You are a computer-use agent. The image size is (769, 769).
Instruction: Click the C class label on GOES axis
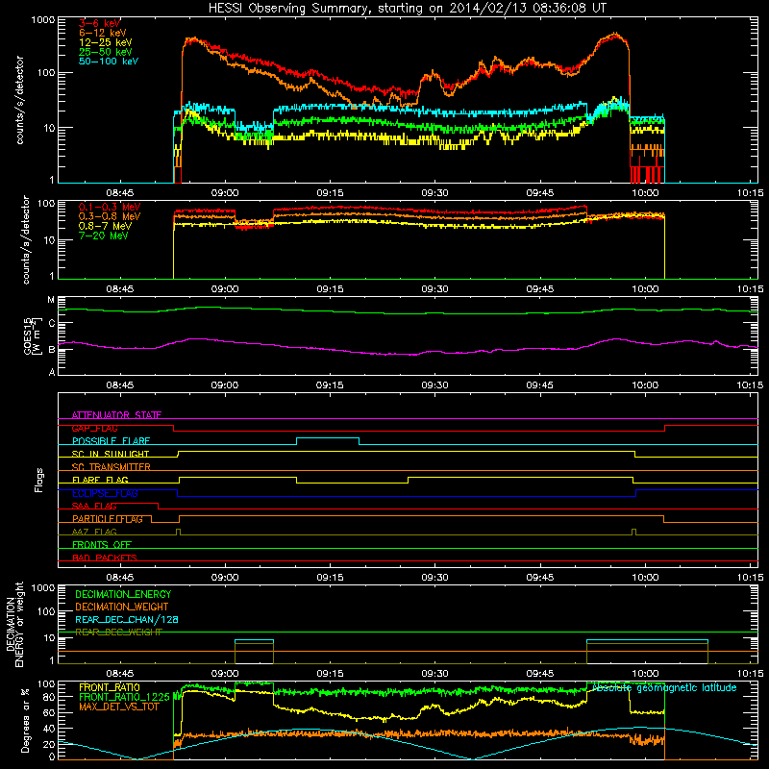tap(52, 323)
